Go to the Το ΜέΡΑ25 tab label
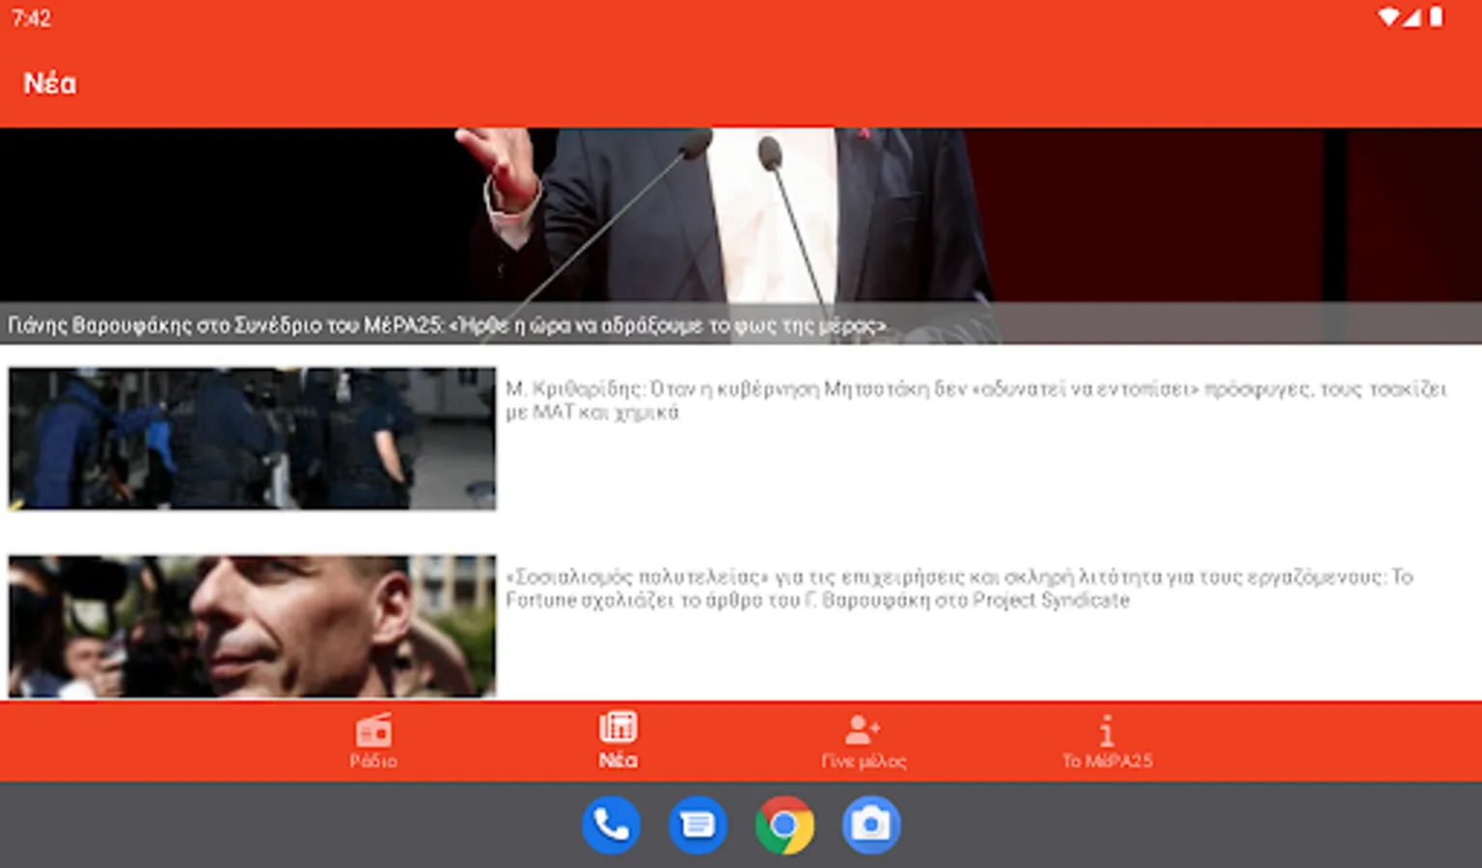Screen dimensions: 1482x868 coord(1107,761)
